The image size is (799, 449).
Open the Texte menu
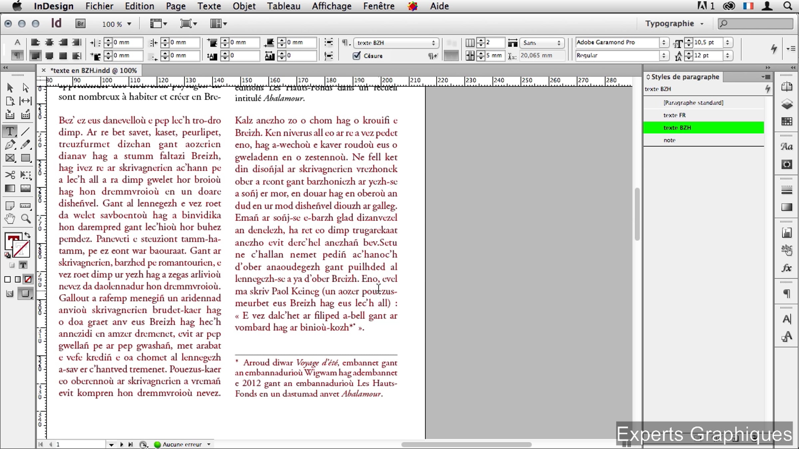[x=209, y=6]
